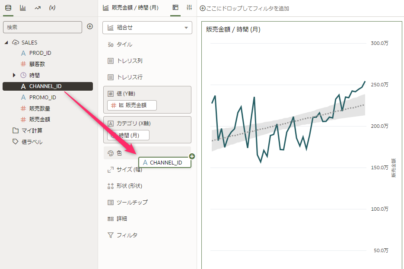Open the Data panel database icon tab

pos(8,8)
